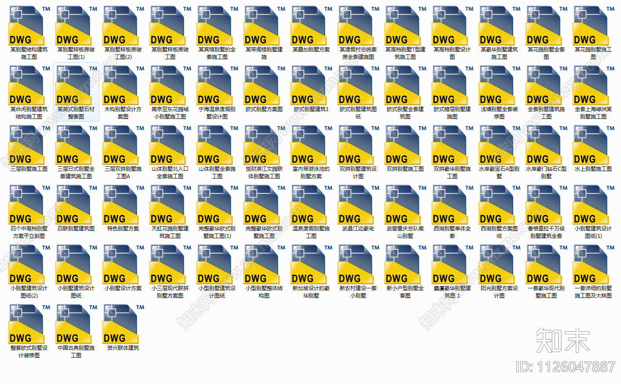The image size is (621, 384).
Task: Select the 欧式别墅建筑1 DWG icon
Action: click(x=309, y=86)
